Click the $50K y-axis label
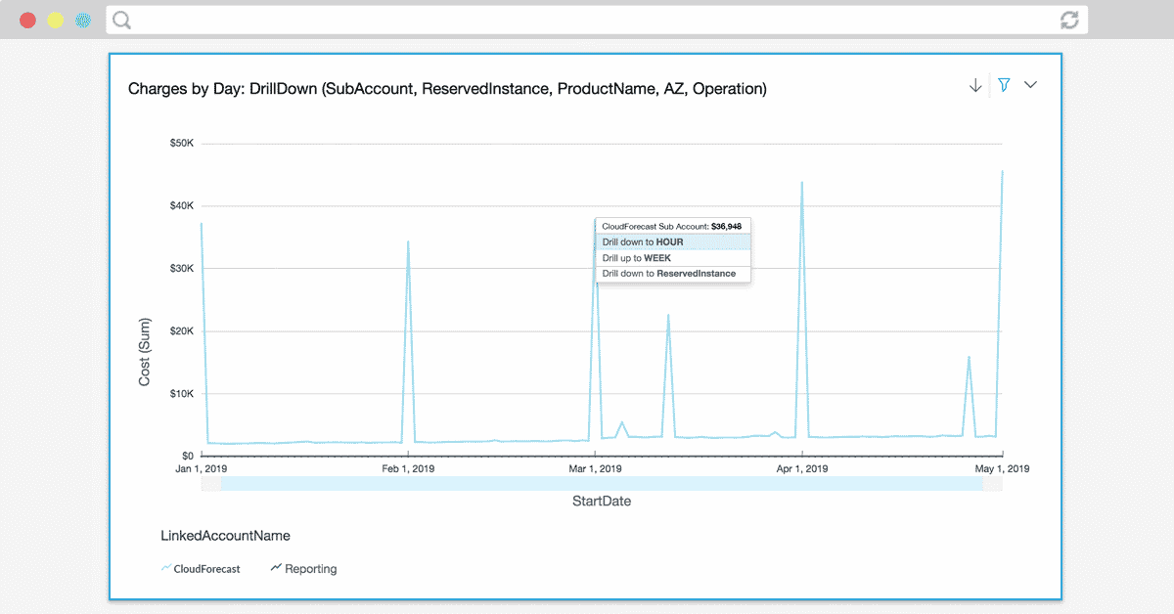This screenshot has width=1174, height=614. [x=182, y=144]
